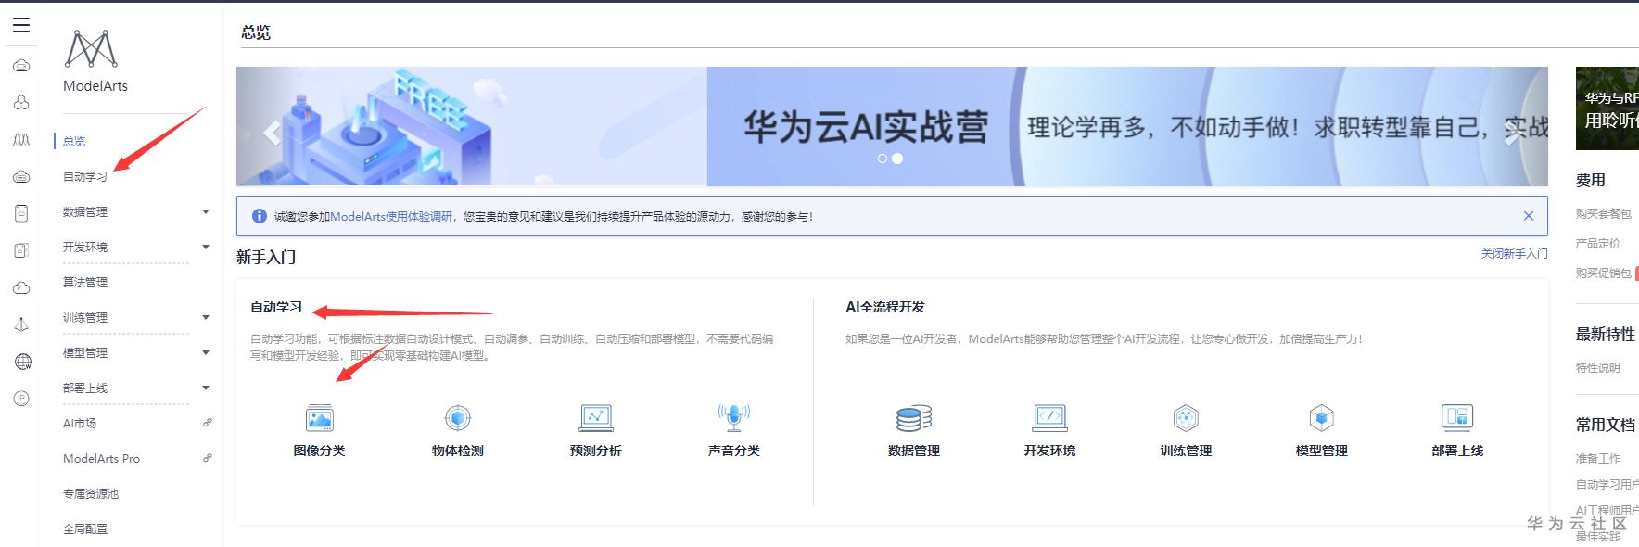The image size is (1639, 547).
Task: Open the ModelArts使用体验调研 survey link
Action: tap(391, 217)
